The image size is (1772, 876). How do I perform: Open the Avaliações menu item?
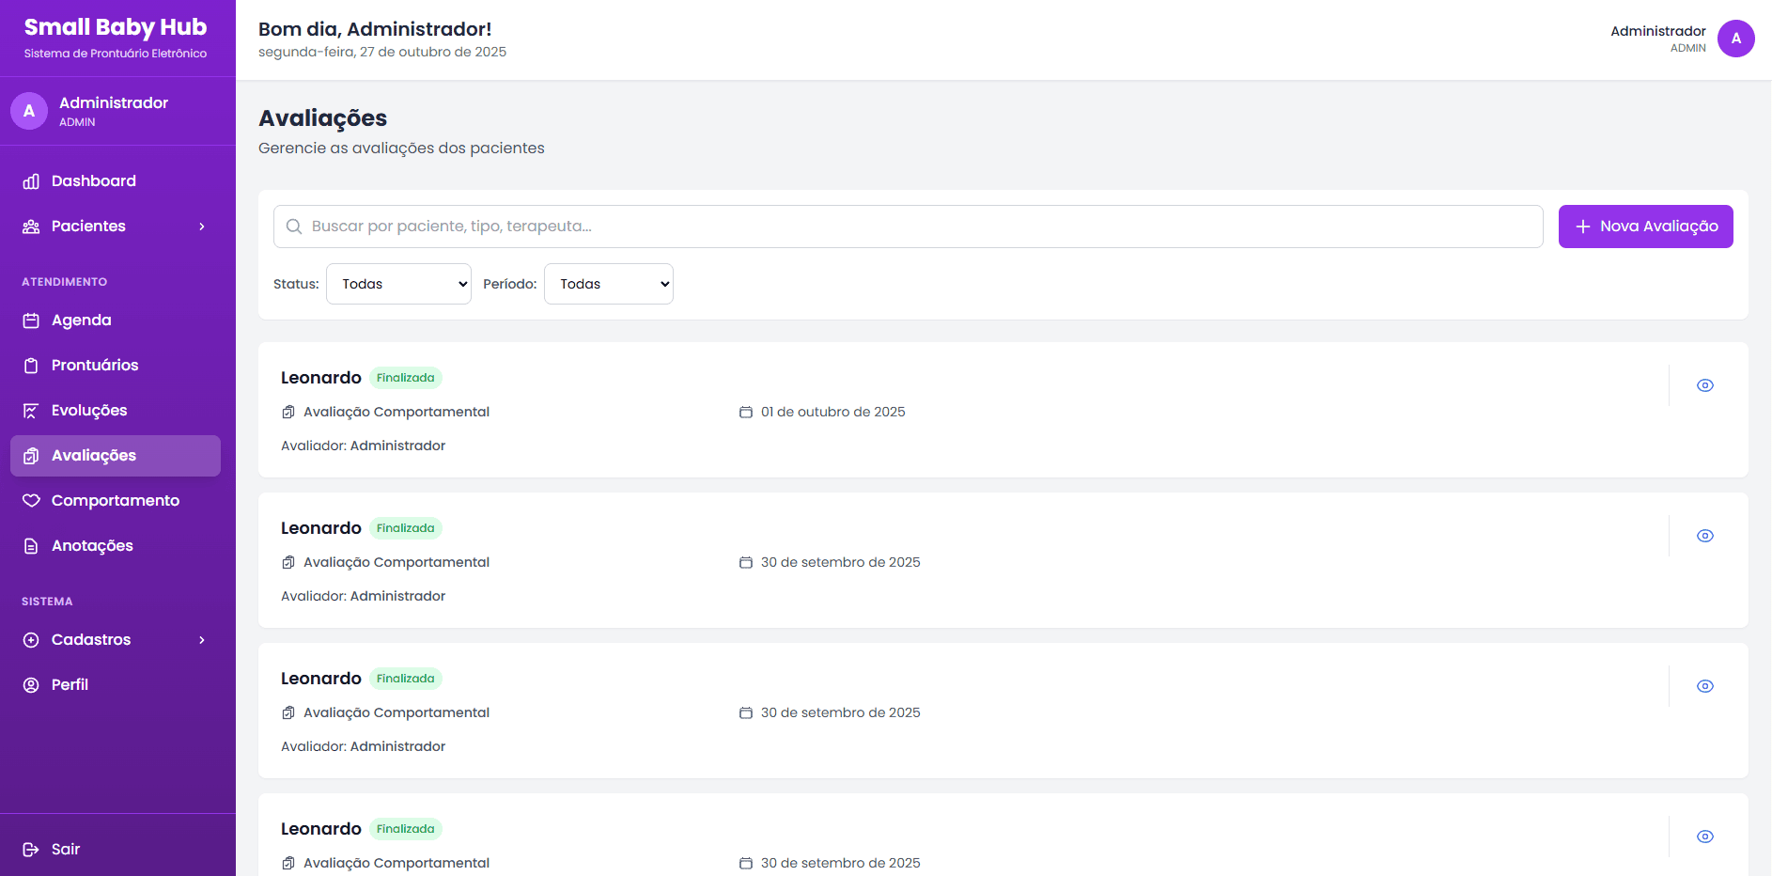(x=94, y=456)
